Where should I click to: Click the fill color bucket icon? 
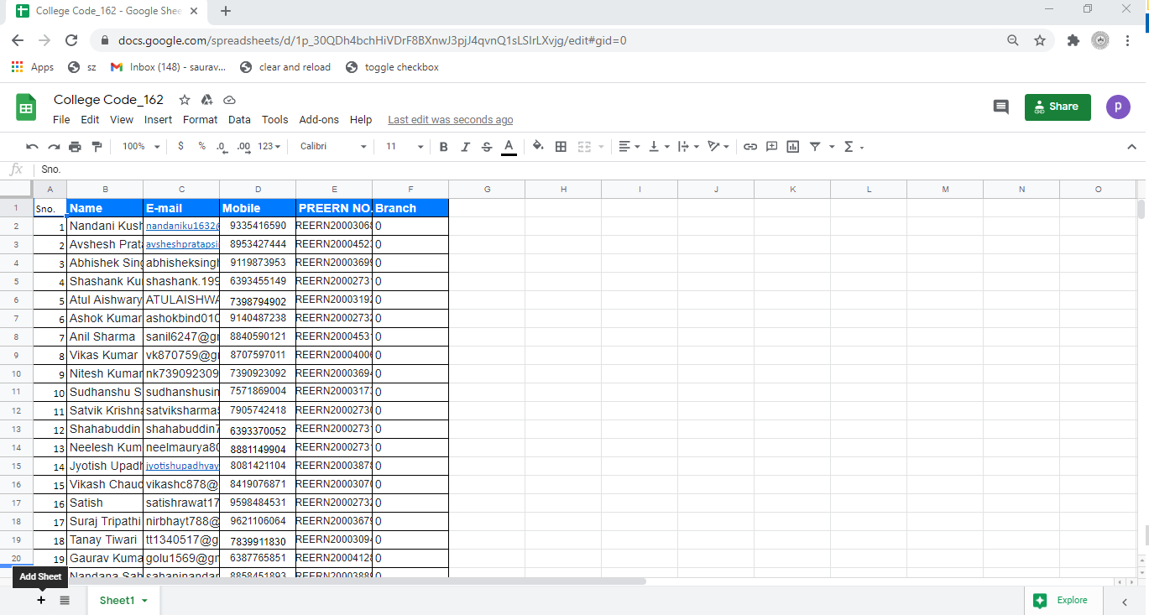pos(538,146)
